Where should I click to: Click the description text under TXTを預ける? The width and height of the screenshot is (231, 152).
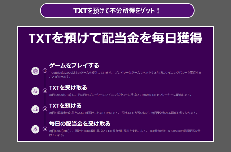pyautogui.click(x=123, y=113)
